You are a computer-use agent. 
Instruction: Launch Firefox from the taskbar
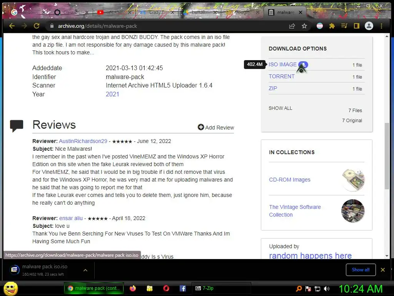coord(133,288)
